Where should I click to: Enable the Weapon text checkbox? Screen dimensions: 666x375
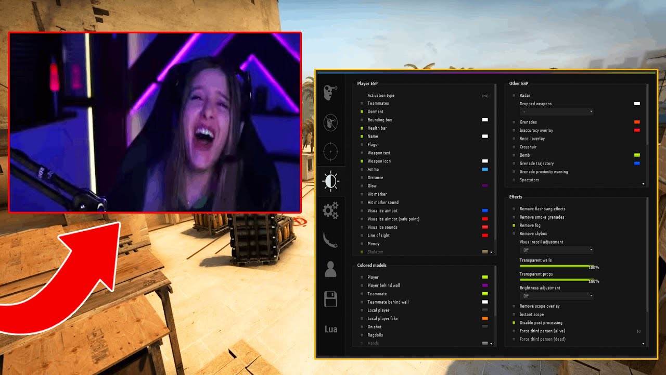[x=362, y=153]
